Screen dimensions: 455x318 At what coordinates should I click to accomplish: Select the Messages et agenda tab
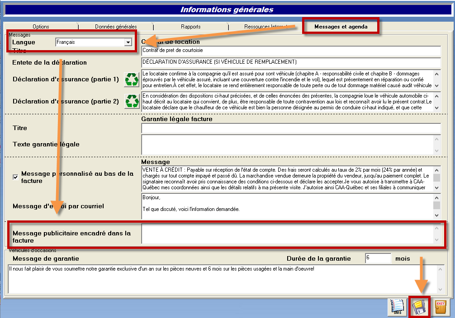(x=341, y=26)
